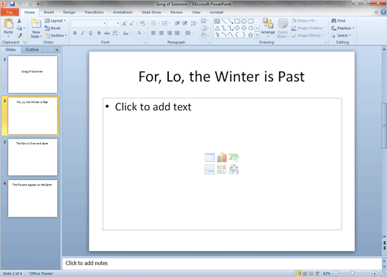Increase font size with grow font icon
Image resolution: width=387 pixels, height=277 pixels.
click(124, 23)
